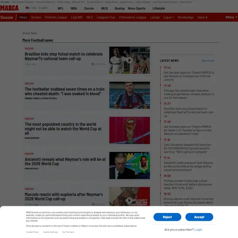
Task: Open the World Cup trophy thumbnail
Action: [129, 130]
